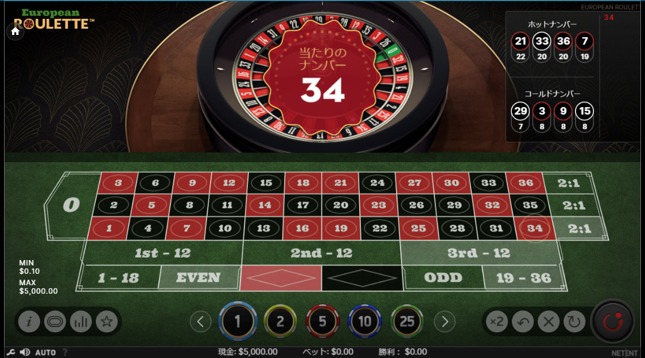645x358 pixels.
Task: Select the 5 value red chip
Action: click(322, 321)
